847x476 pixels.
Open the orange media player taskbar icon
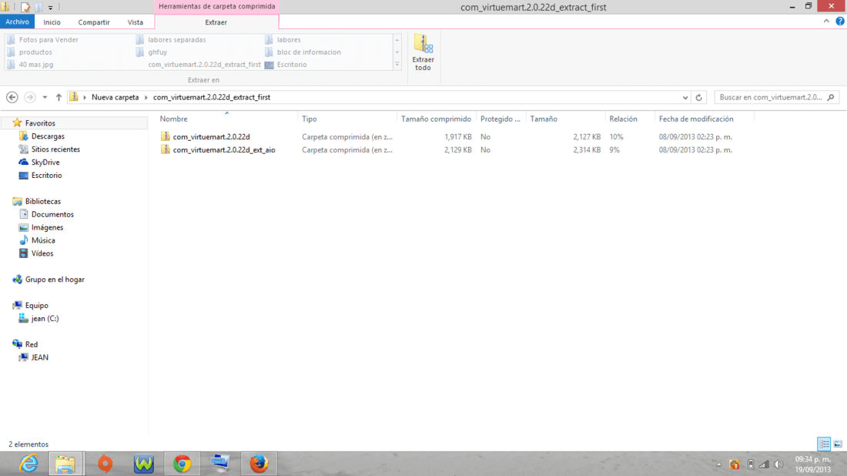pos(105,464)
